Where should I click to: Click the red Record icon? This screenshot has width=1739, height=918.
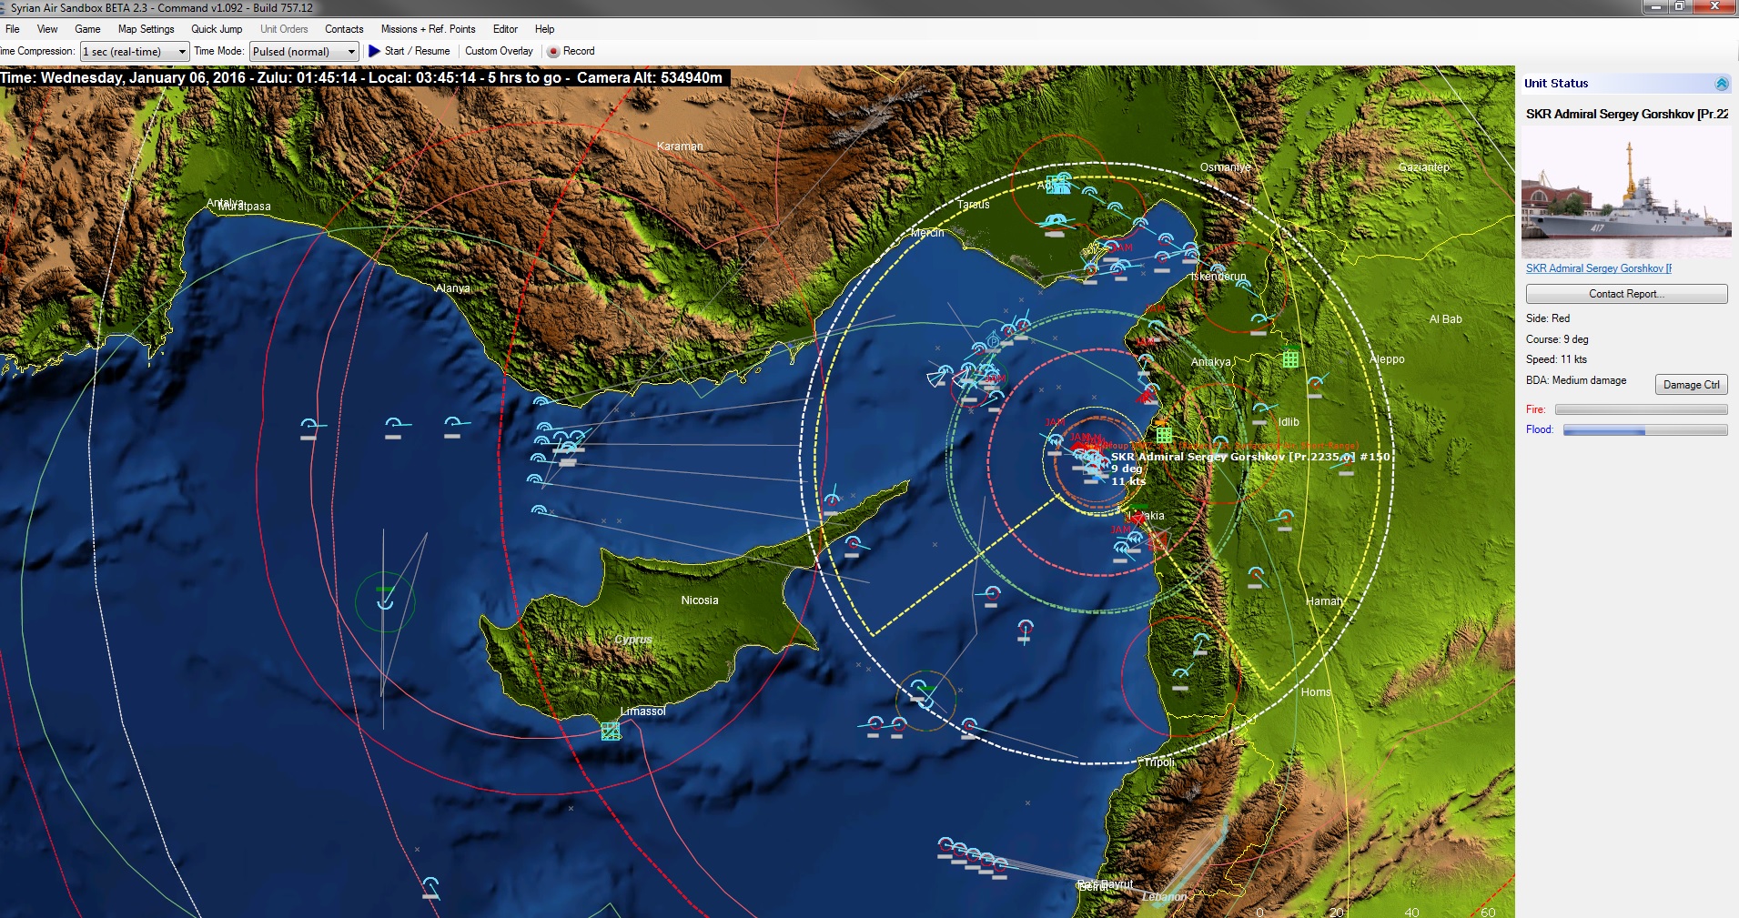(552, 52)
